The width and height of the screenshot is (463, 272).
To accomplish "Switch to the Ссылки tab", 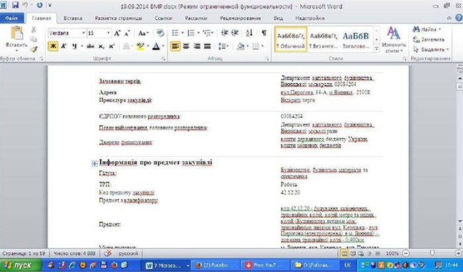I will [x=163, y=18].
